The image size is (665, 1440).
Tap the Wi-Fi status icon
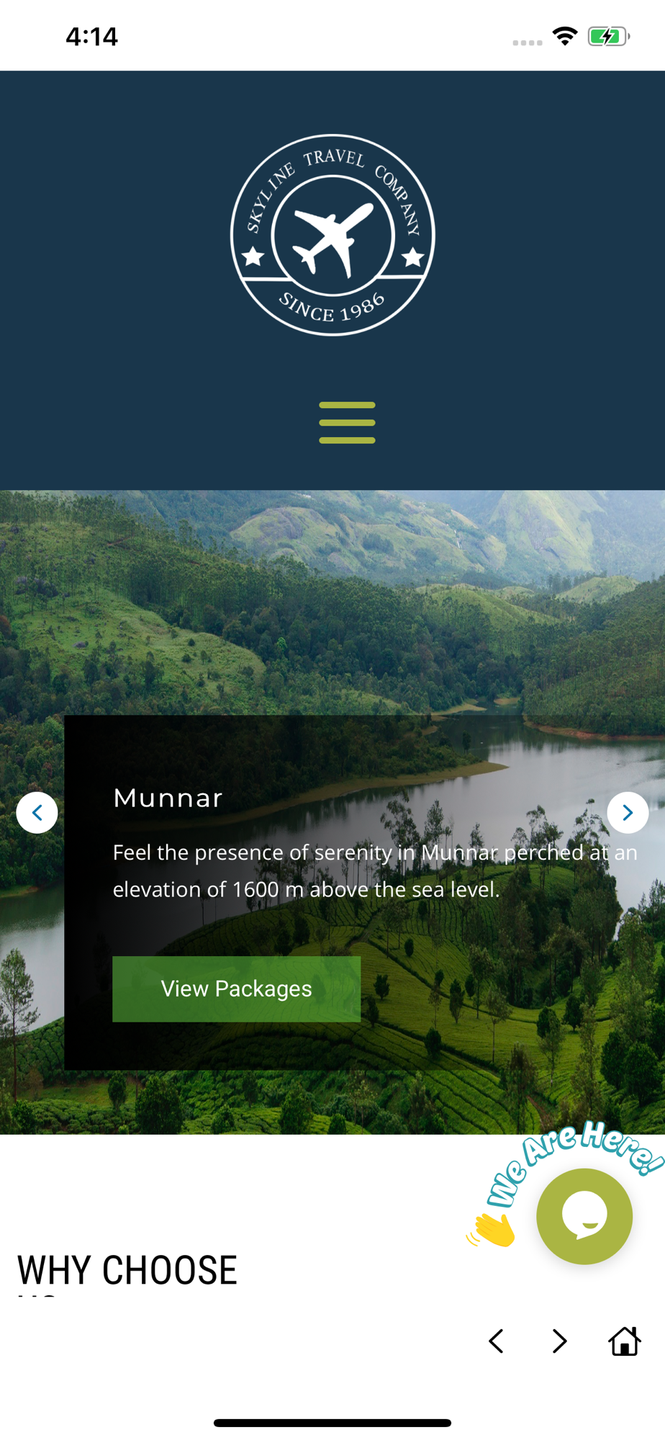click(565, 36)
